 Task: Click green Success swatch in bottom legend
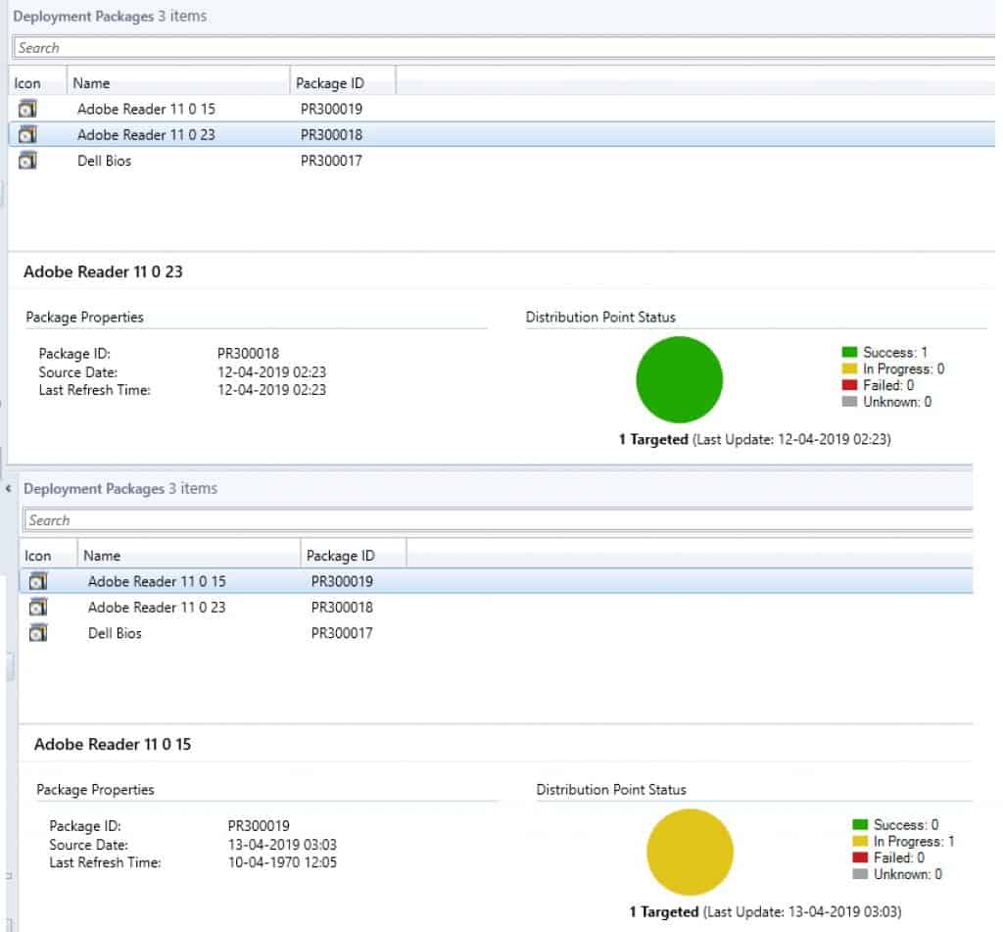pos(860,824)
